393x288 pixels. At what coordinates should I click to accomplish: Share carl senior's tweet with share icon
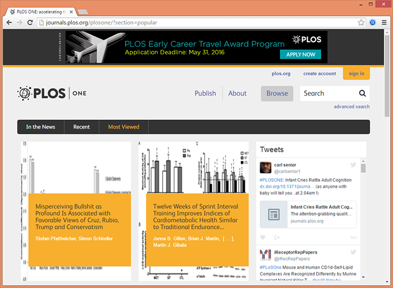[277, 237]
